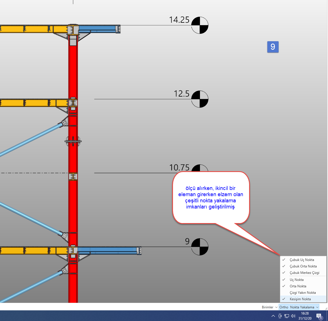Uncheck Çubuk Orta Nokta snap option
Image resolution: width=328 pixels, height=321 pixels.
(x=303, y=266)
